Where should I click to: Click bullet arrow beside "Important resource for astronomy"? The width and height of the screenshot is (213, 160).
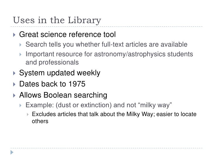[20, 55]
